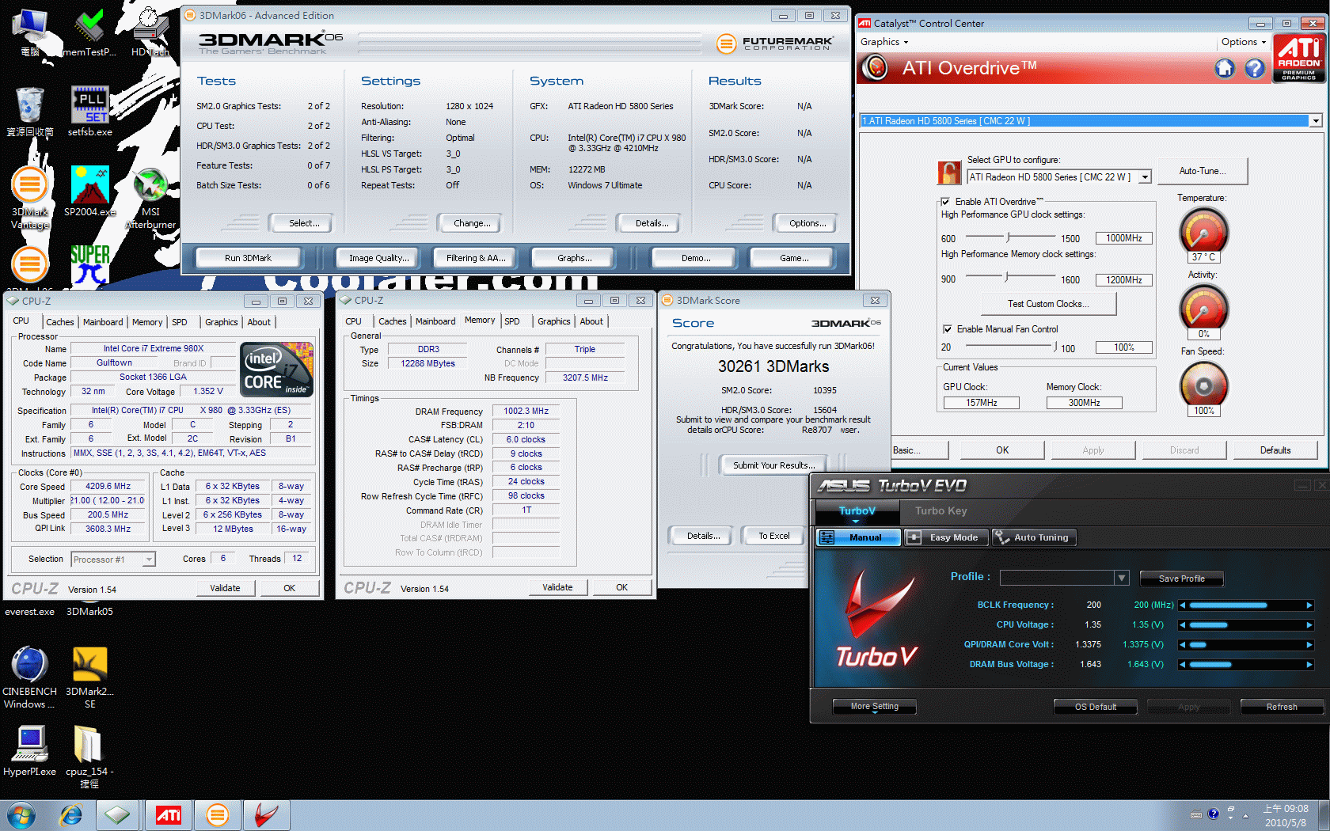Open the SUPER PI desktop icon

pos(90,265)
